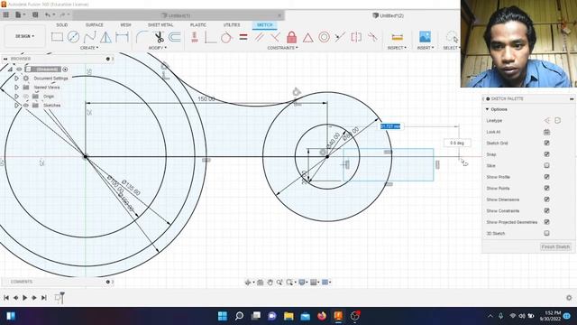Open the Measure inspect tool
This screenshot has width=577, height=325.
(x=397, y=37)
